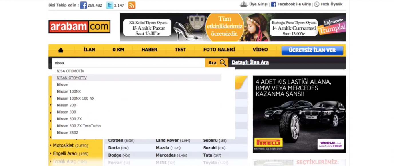Open the RSS feed icon
This screenshot has height=166, width=394.
click(132, 5)
